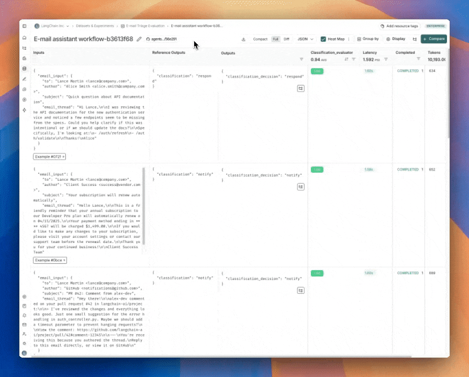
Task: Open the Home icon in left sidebar
Action: [24, 38]
